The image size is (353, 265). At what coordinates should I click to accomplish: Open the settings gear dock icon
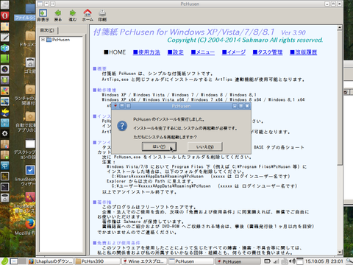[x=4, y=133]
